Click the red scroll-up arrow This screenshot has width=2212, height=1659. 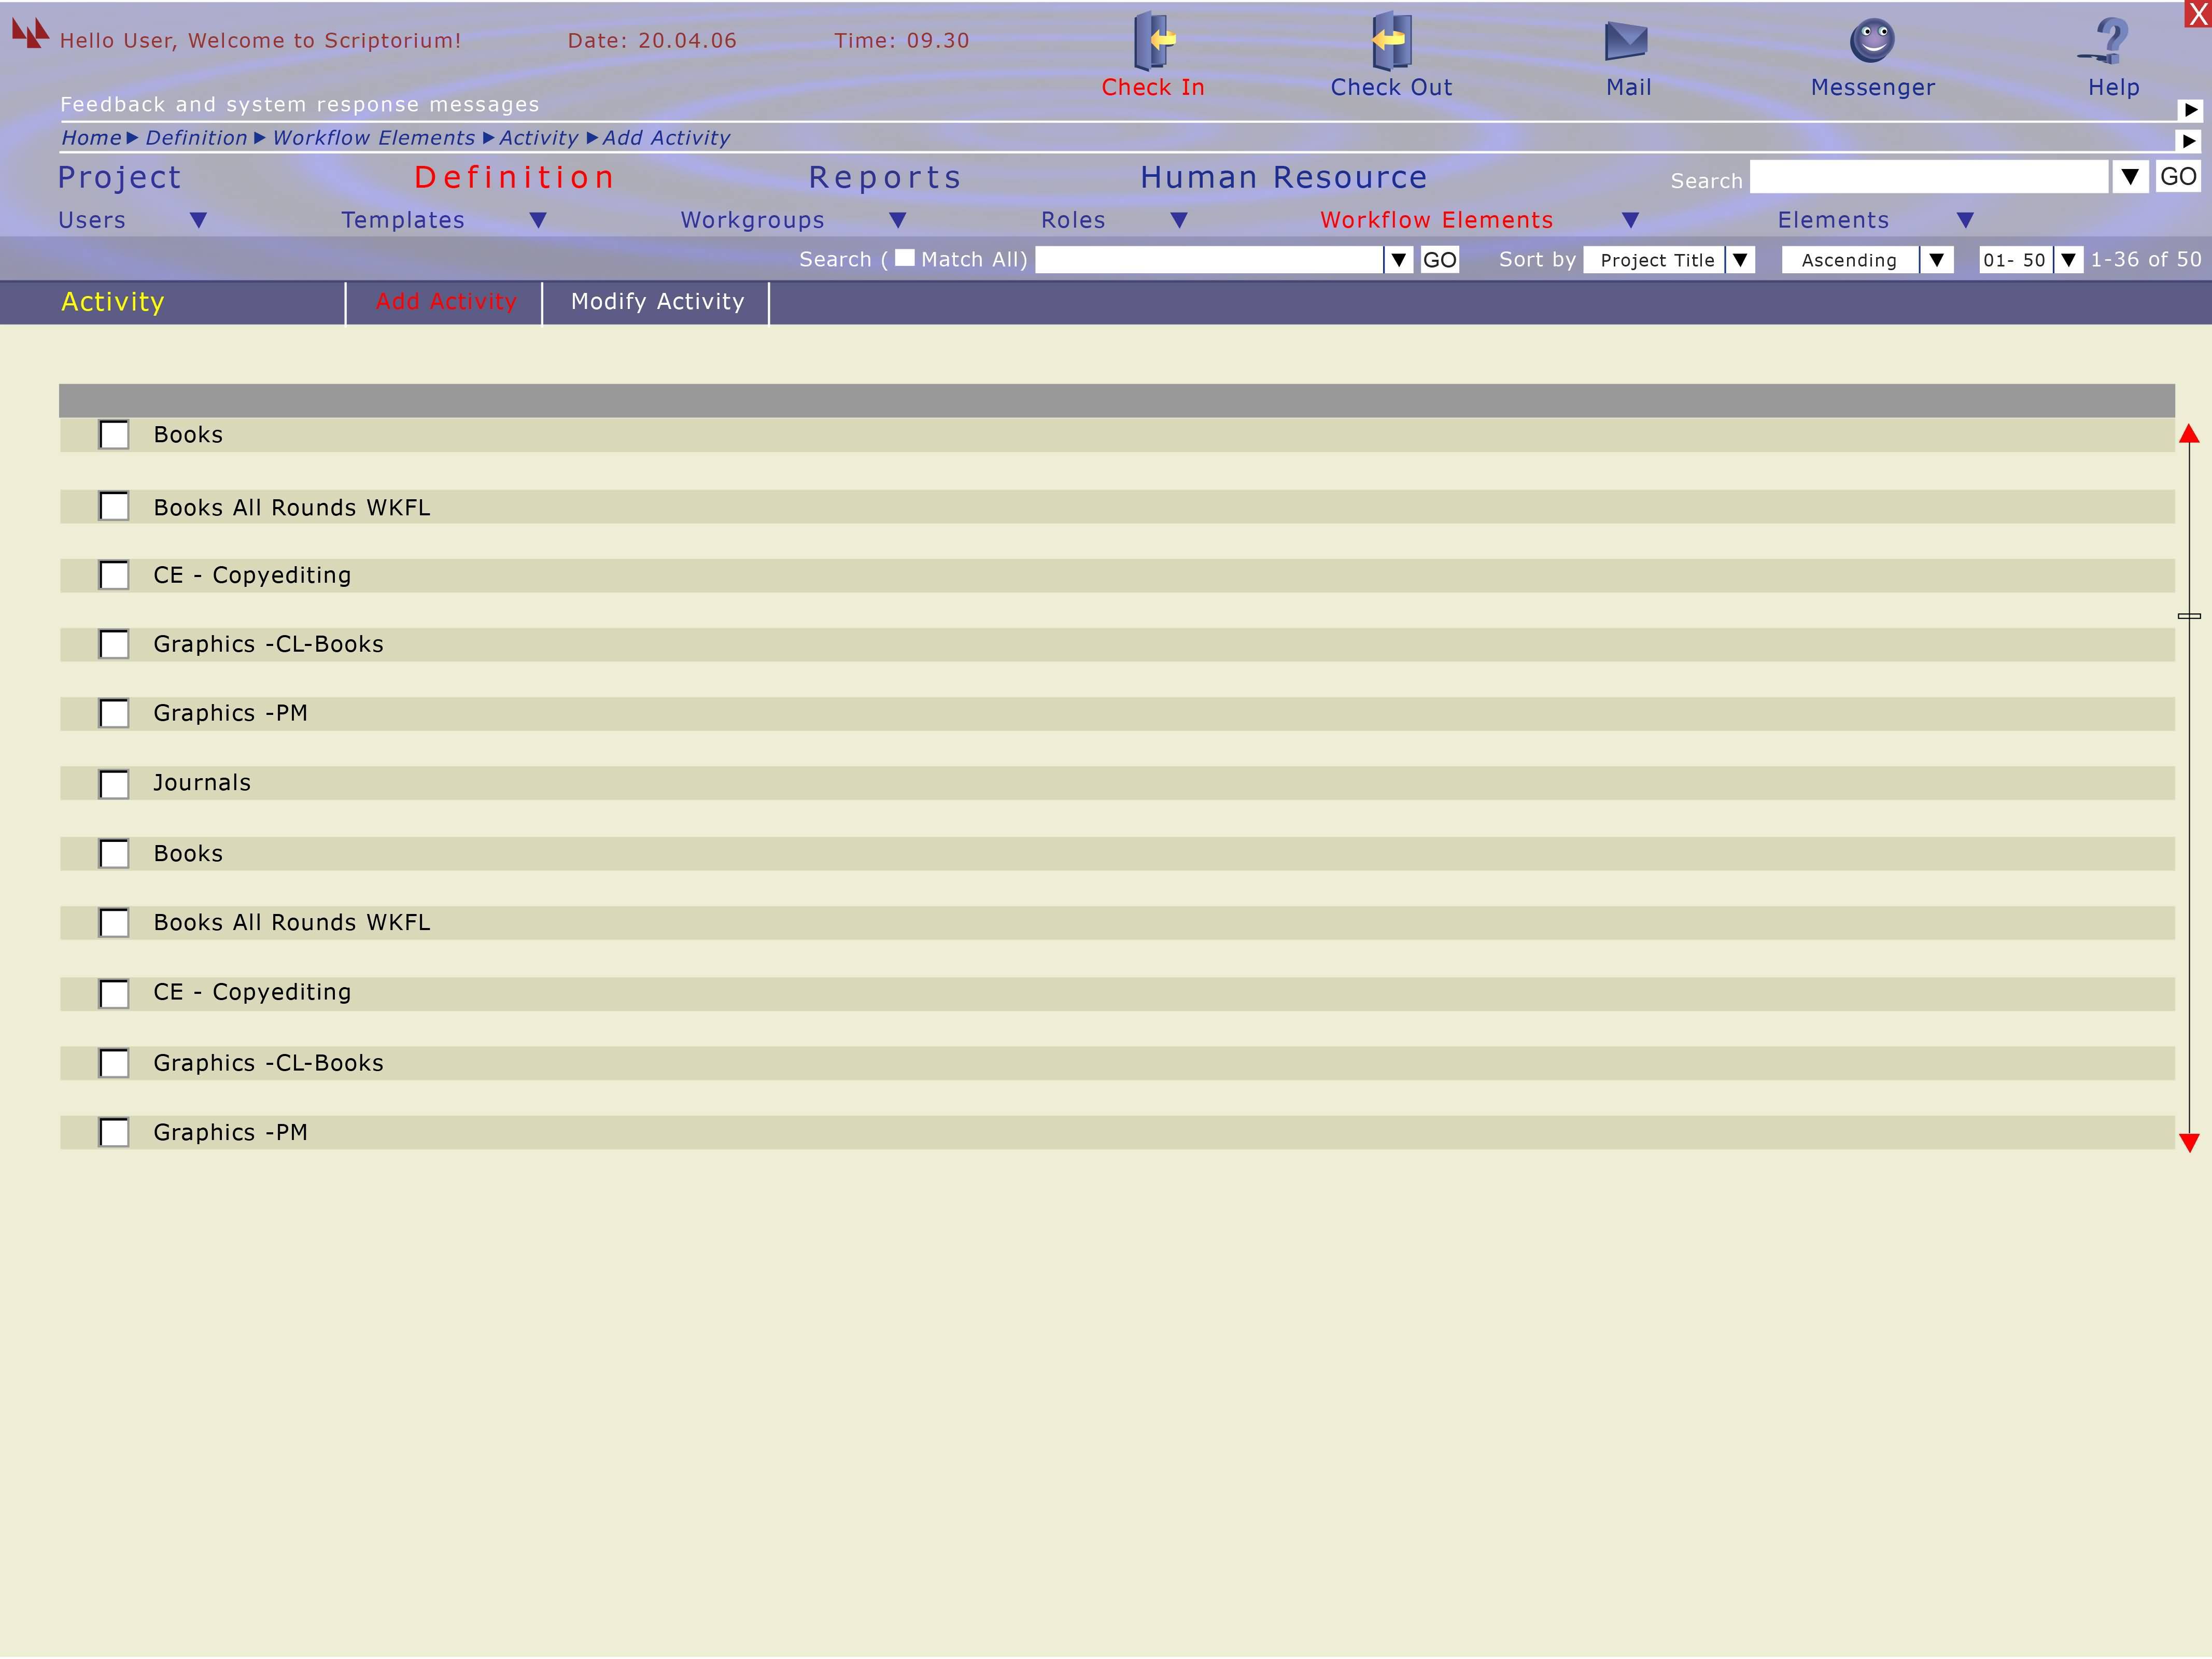click(x=2189, y=434)
